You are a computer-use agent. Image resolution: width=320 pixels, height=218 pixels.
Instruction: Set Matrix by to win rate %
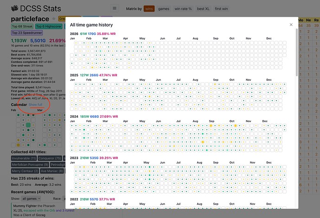tap(183, 9)
